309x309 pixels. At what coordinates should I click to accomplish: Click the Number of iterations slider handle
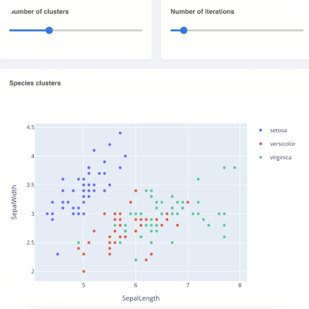[x=184, y=30]
